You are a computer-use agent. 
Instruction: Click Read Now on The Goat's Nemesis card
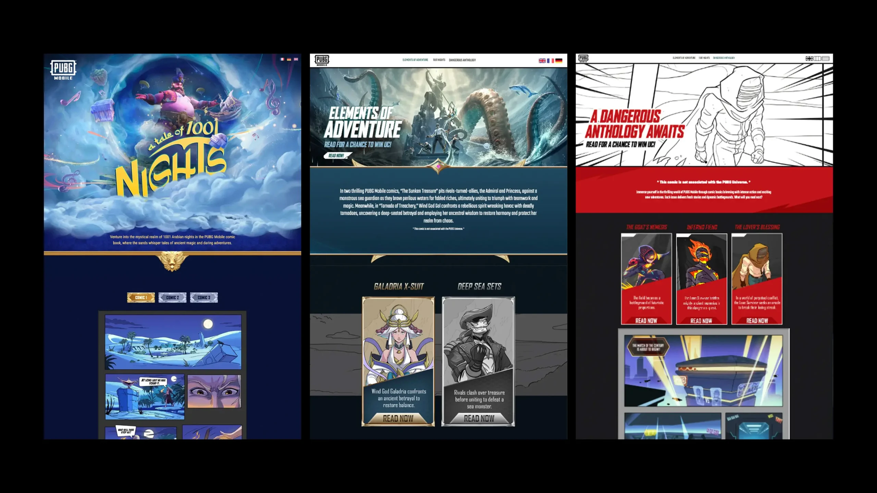(x=646, y=321)
